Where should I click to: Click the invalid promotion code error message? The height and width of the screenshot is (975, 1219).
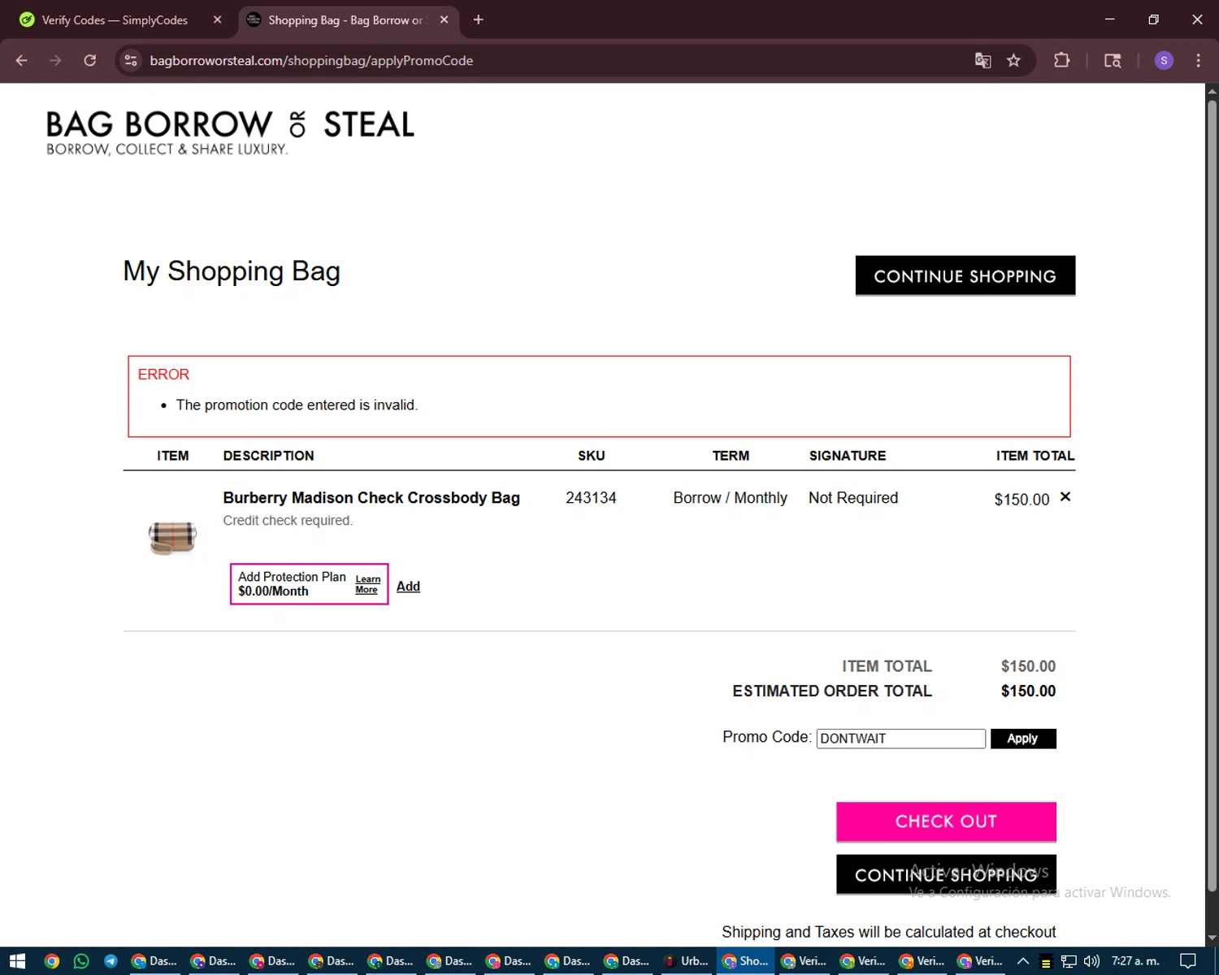(x=297, y=405)
